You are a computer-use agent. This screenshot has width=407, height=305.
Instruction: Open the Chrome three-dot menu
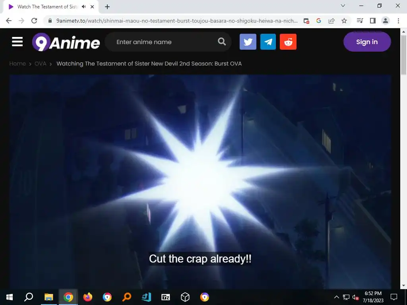coord(398,21)
